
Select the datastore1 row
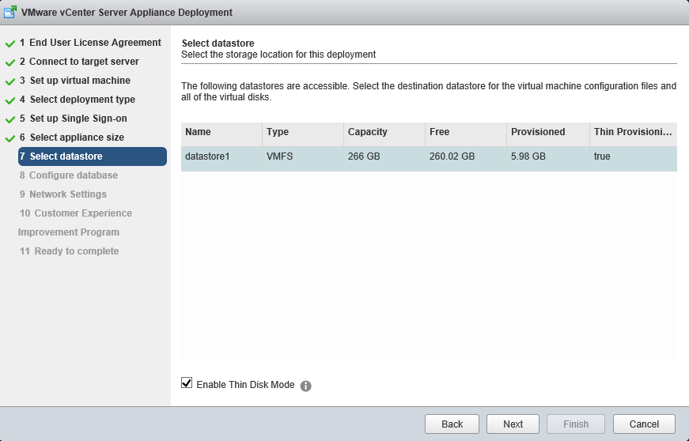(428, 157)
